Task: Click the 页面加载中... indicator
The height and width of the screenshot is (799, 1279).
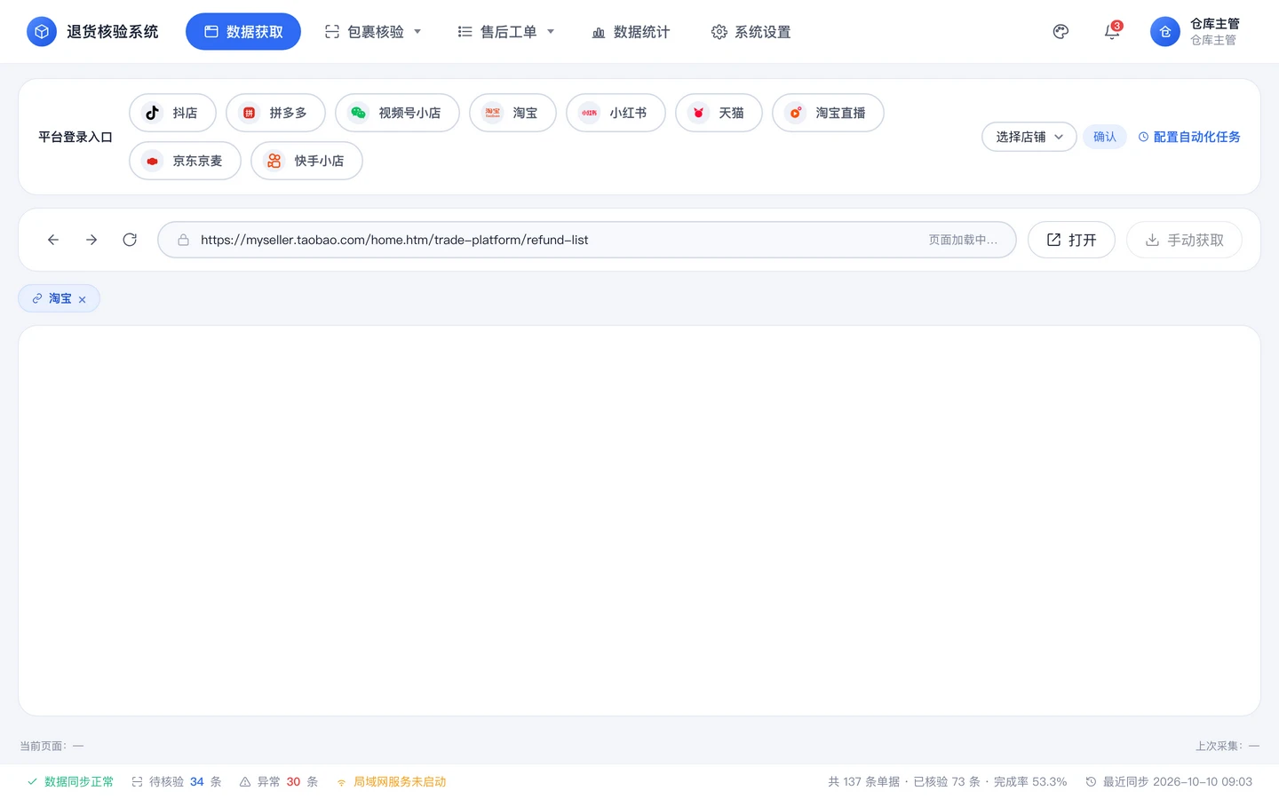Action: [963, 240]
